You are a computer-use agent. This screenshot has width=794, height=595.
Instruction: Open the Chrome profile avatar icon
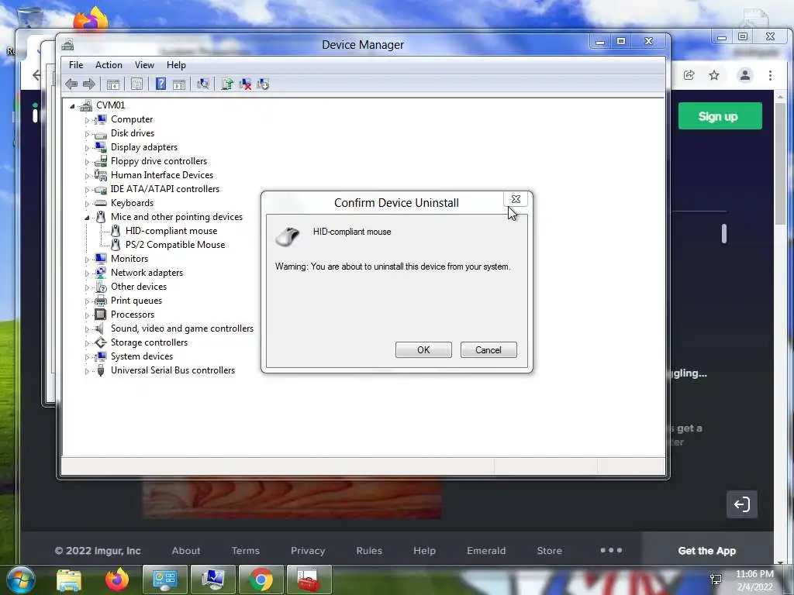tap(745, 75)
